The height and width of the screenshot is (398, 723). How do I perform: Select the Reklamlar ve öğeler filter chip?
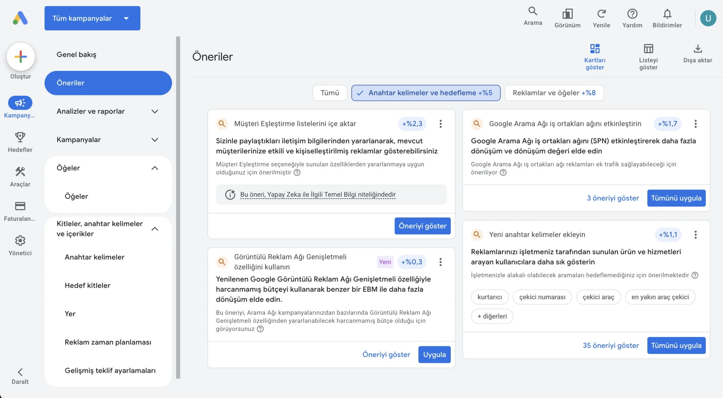pos(554,93)
